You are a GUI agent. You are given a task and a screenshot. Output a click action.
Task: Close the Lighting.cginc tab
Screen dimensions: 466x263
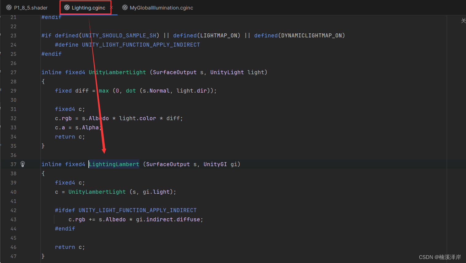pyautogui.click(x=111, y=7)
